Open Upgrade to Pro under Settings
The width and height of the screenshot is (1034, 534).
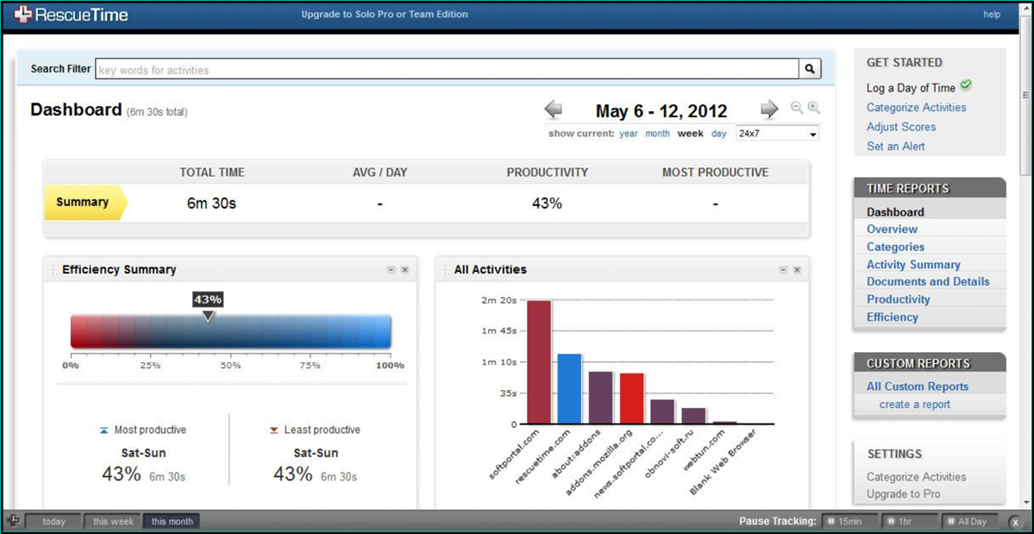click(x=903, y=493)
